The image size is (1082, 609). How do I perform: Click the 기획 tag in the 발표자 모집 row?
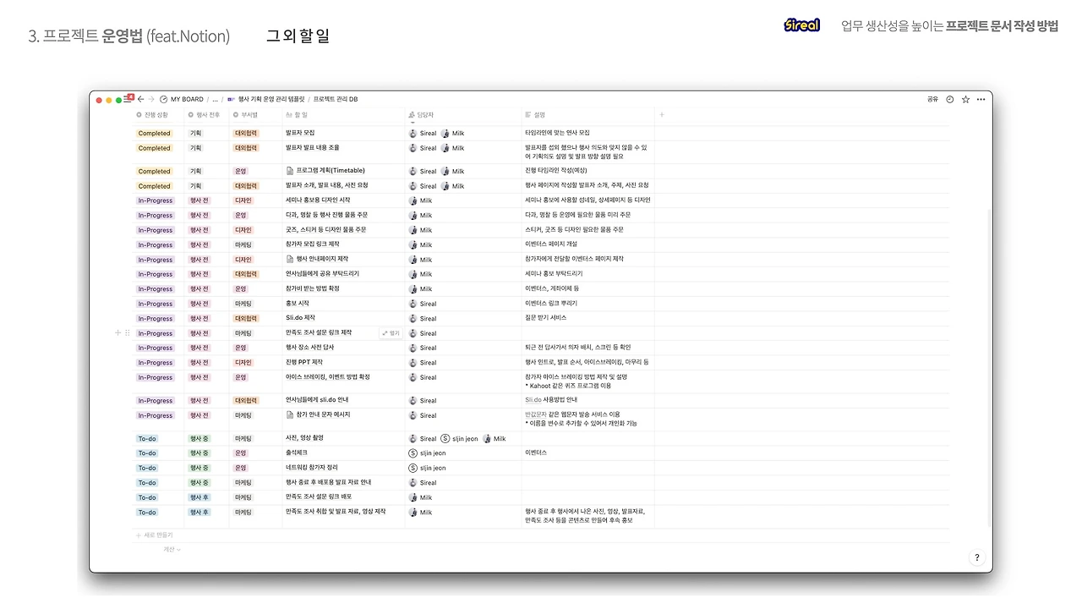click(x=195, y=134)
